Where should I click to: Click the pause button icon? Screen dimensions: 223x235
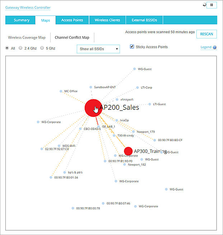[212, 5]
